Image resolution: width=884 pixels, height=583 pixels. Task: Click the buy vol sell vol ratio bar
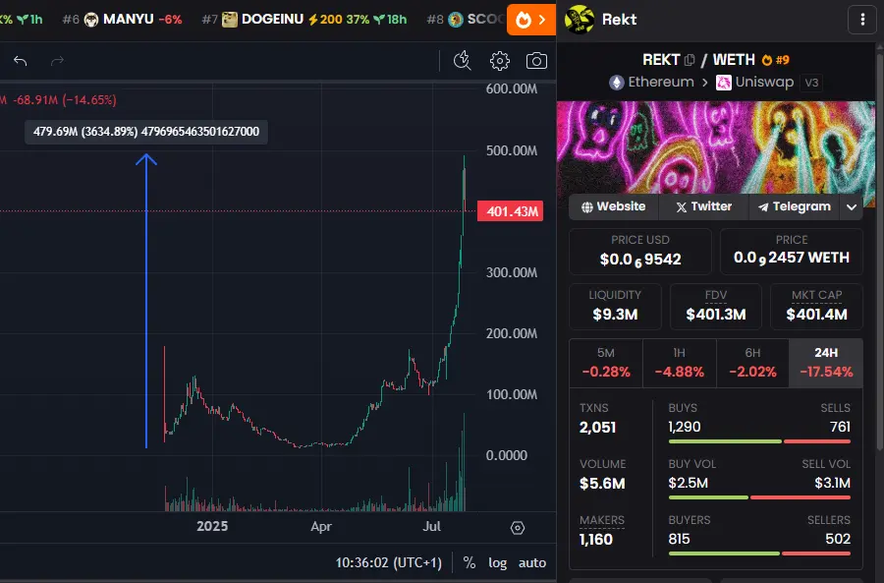tap(759, 497)
